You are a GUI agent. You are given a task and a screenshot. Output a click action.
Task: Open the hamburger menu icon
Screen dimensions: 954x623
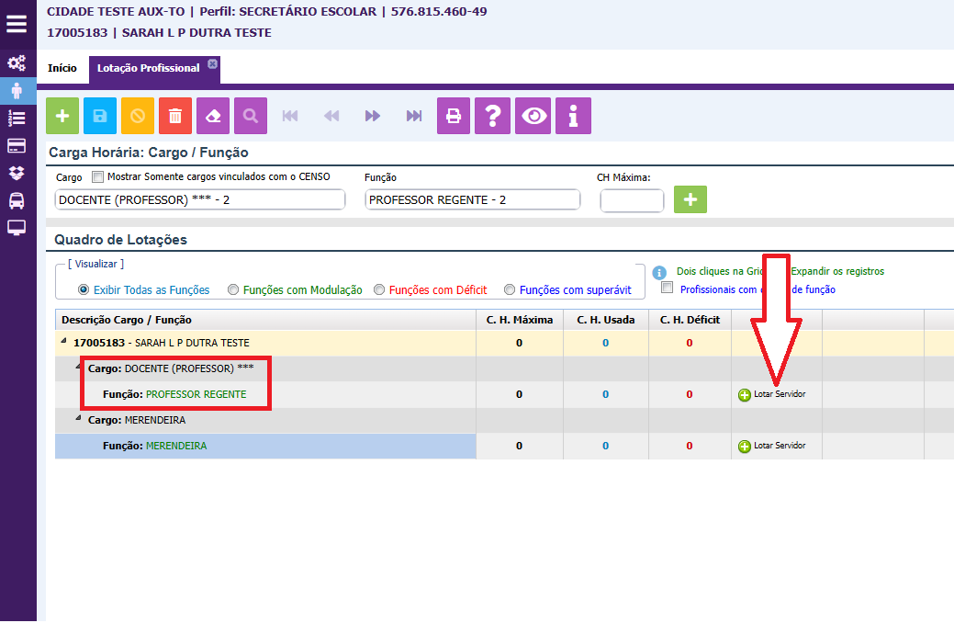pos(17,24)
